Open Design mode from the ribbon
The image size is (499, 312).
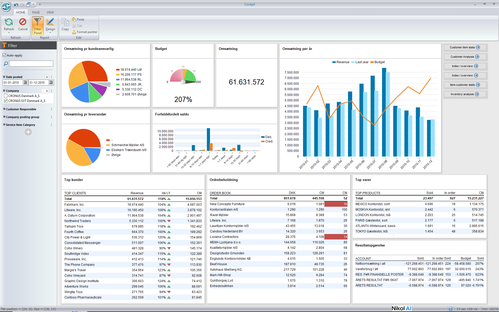coord(50,22)
